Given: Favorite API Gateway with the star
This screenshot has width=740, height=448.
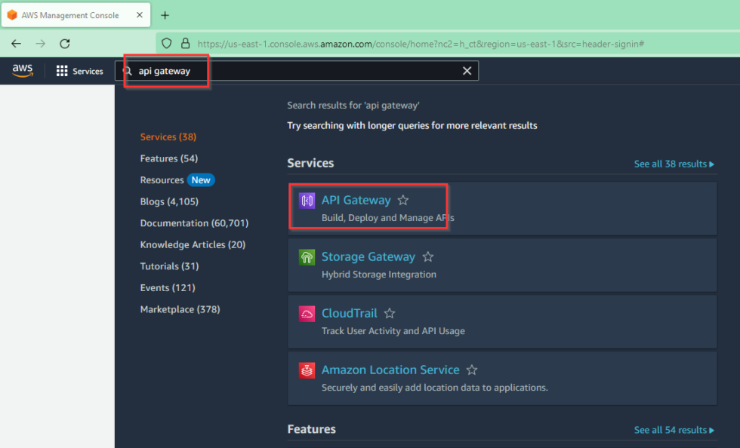Looking at the screenshot, I should pyautogui.click(x=403, y=201).
